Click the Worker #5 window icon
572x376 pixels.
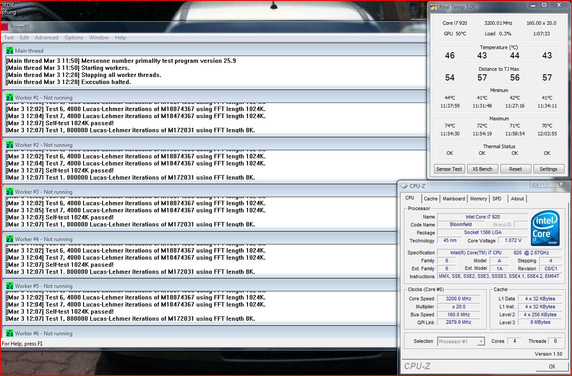(x=10, y=286)
